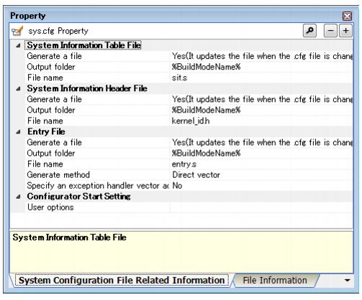Collapse the System Information Table File section
The width and height of the screenshot is (362, 300).
click(x=18, y=45)
